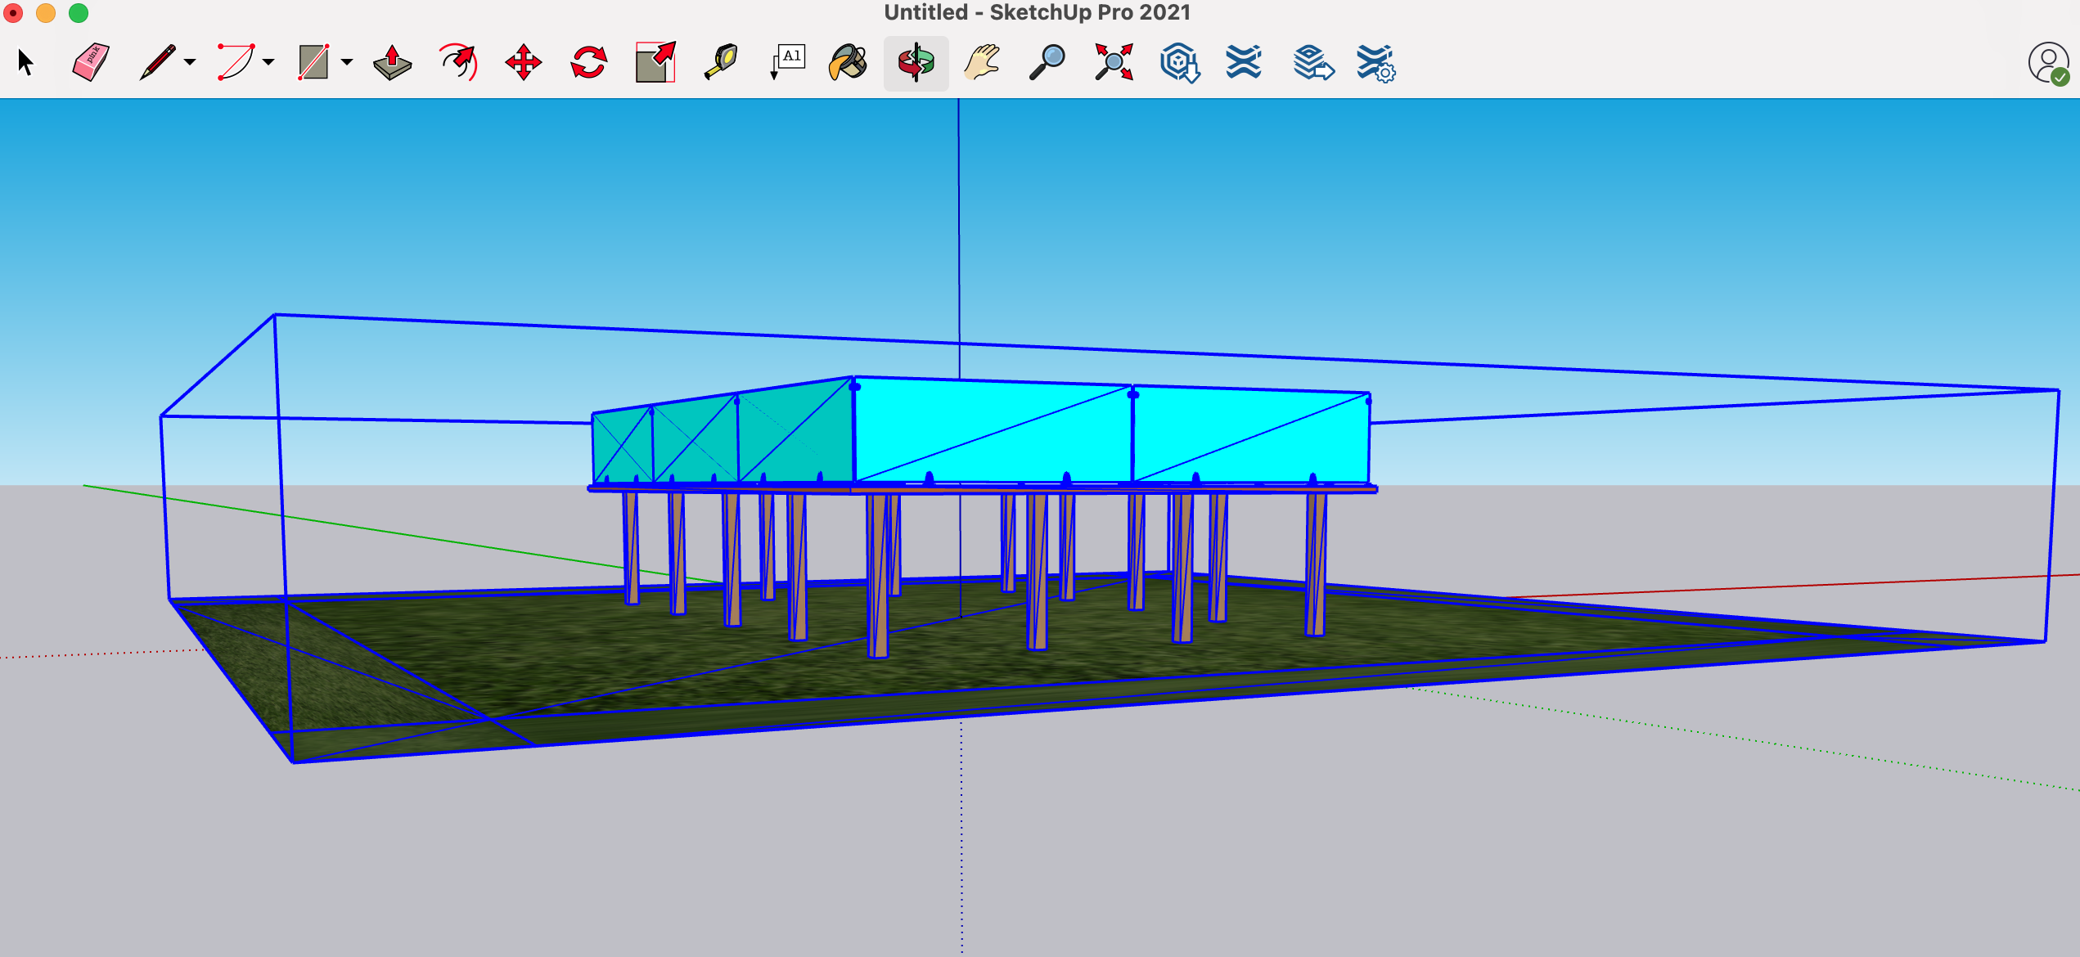Pick the Rotate tool
2080x957 pixels.
[589, 62]
